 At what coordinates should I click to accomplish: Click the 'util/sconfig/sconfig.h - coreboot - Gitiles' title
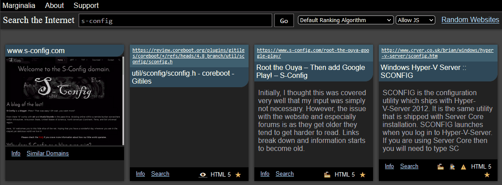point(183,77)
